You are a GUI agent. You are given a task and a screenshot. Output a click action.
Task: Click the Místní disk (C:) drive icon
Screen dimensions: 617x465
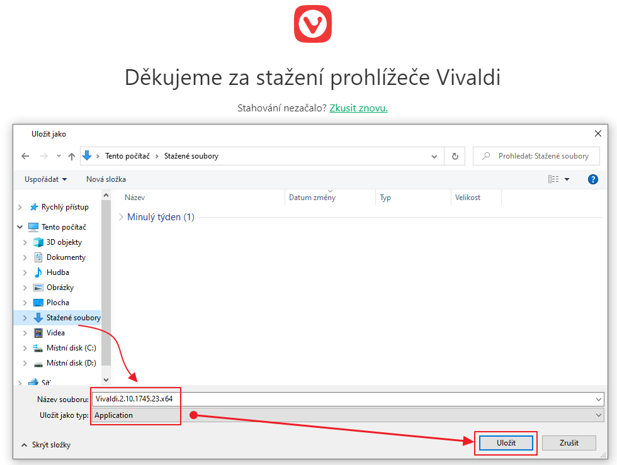38,348
